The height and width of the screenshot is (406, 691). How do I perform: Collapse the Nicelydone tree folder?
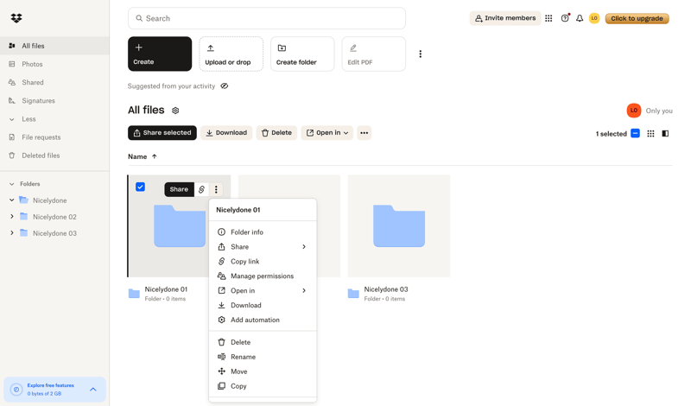click(12, 200)
